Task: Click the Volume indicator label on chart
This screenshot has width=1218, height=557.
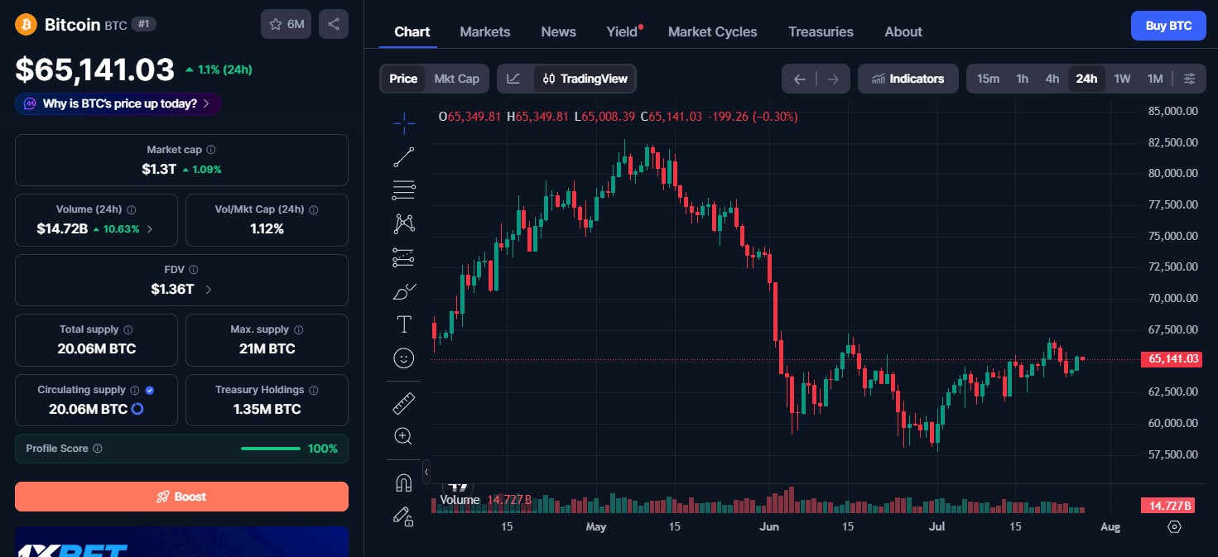Action: pos(460,500)
